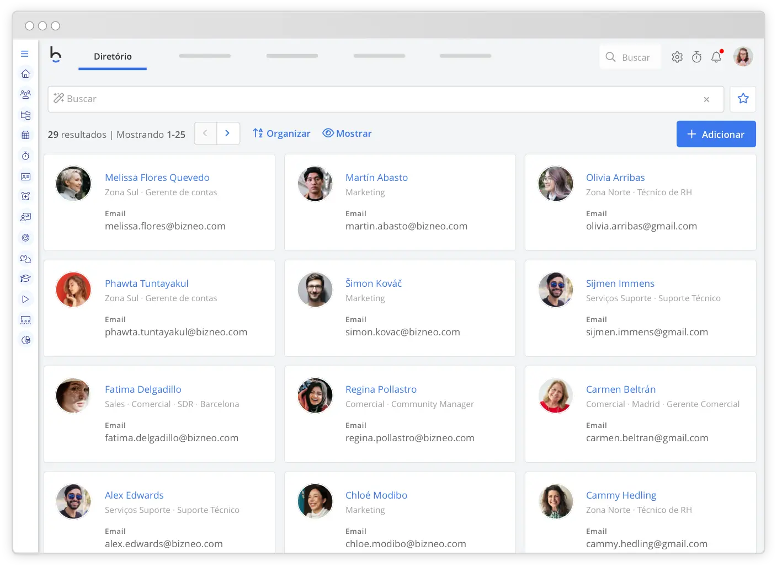Open the question chat bubbles sidebar icon
777x567 pixels.
pyautogui.click(x=25, y=258)
